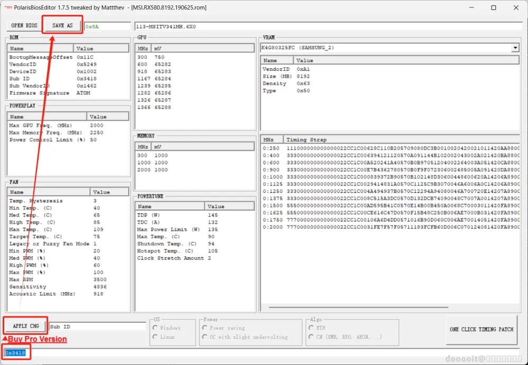The width and height of the screenshot is (528, 365).
Task: Select Power Control Limit (%) row
Action: (x=68, y=139)
